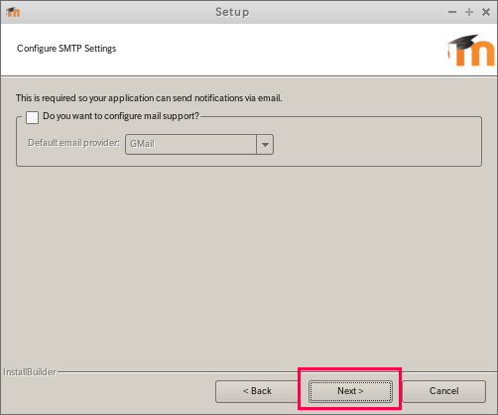Open the email provider dropdown arrow
498x415 pixels.
[265, 144]
